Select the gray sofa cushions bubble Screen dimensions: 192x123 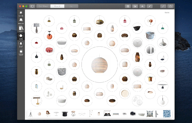point(49,79)
